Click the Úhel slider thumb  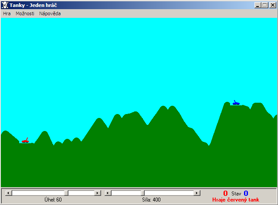pyautogui.click(x=66, y=193)
